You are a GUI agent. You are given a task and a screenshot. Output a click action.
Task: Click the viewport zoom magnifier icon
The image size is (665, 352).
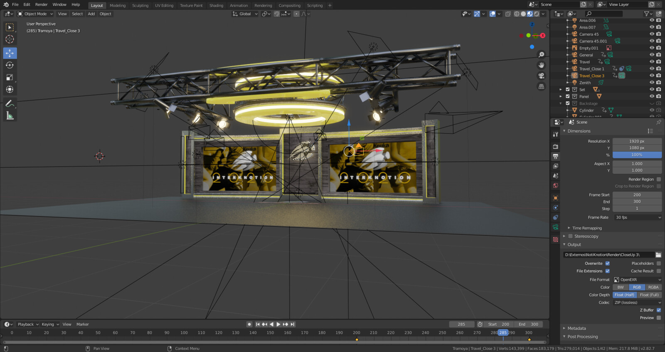[541, 54]
